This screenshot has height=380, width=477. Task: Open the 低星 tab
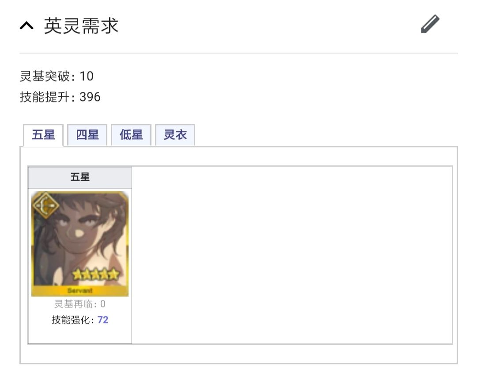tap(131, 135)
